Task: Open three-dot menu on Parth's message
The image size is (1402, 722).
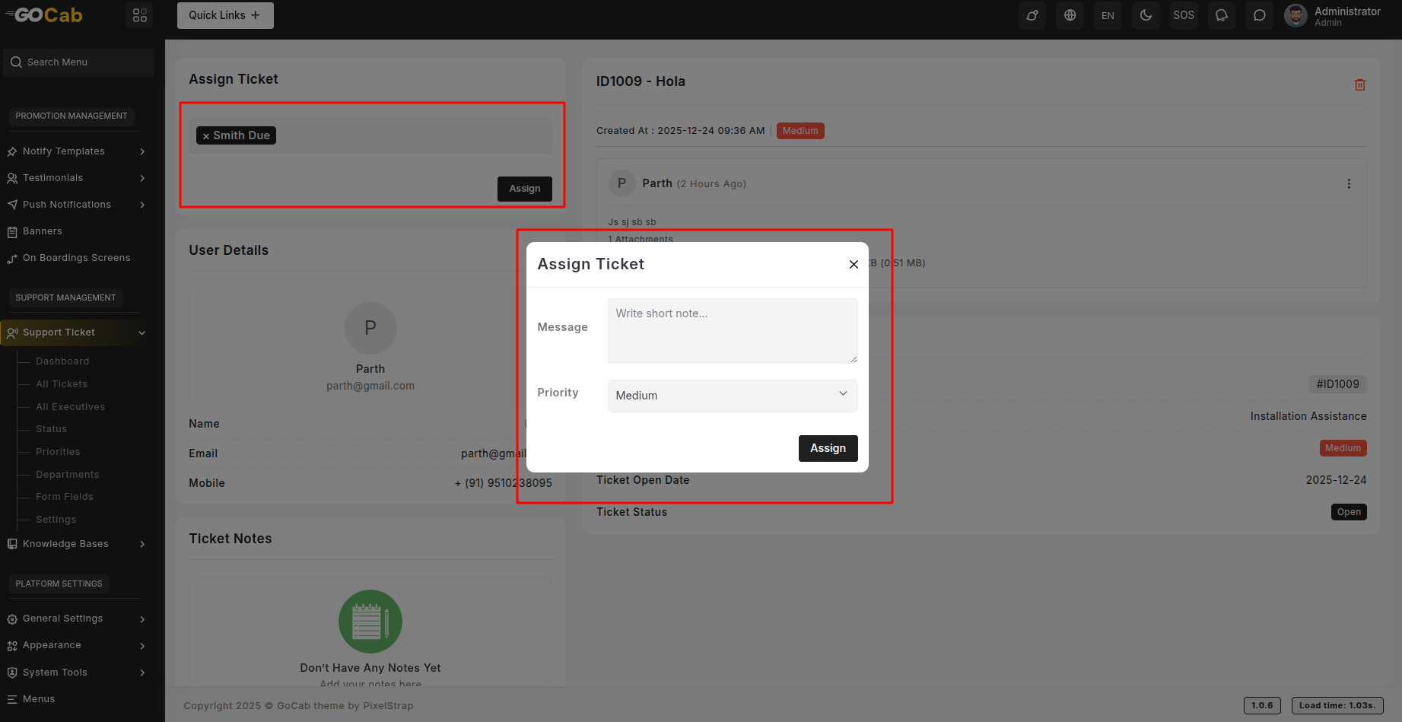Action: tap(1349, 184)
